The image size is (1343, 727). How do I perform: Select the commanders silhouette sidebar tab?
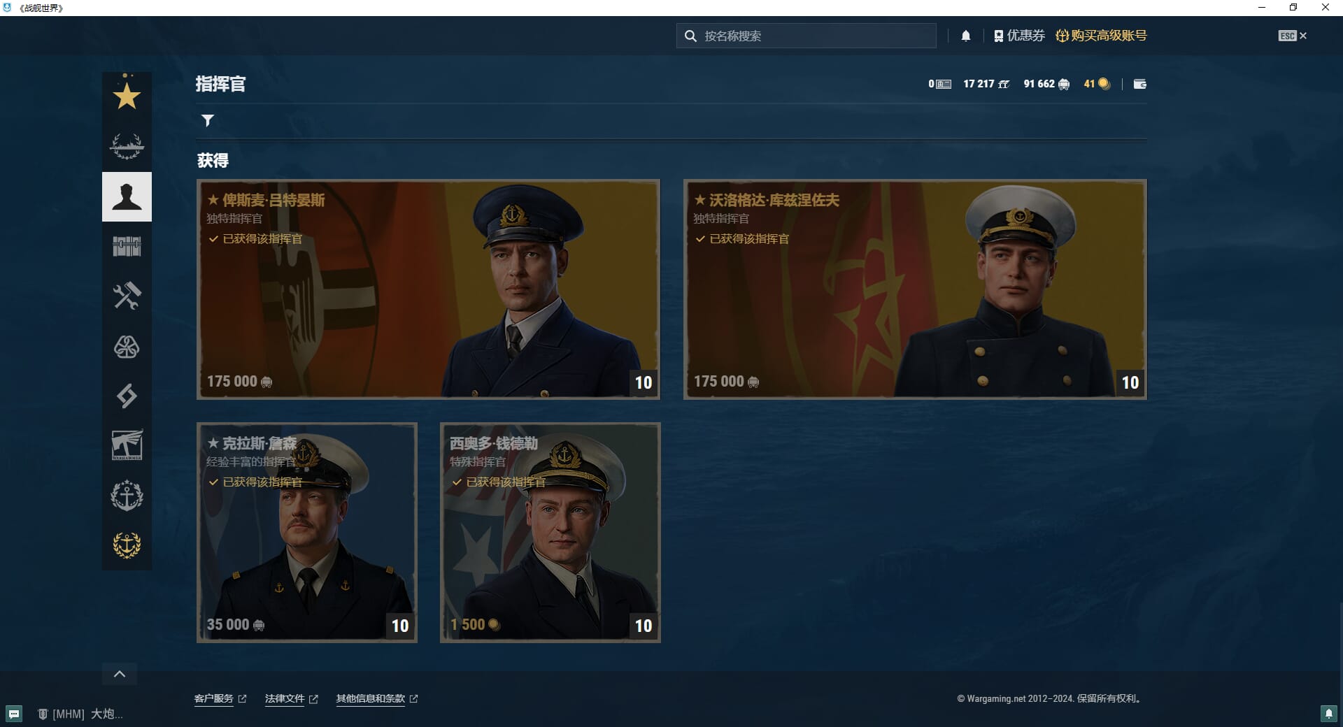(127, 196)
